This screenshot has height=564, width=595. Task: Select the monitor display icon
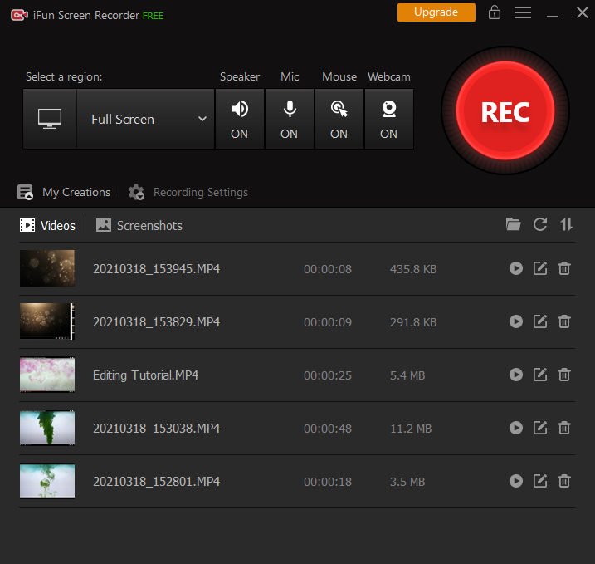[50, 119]
